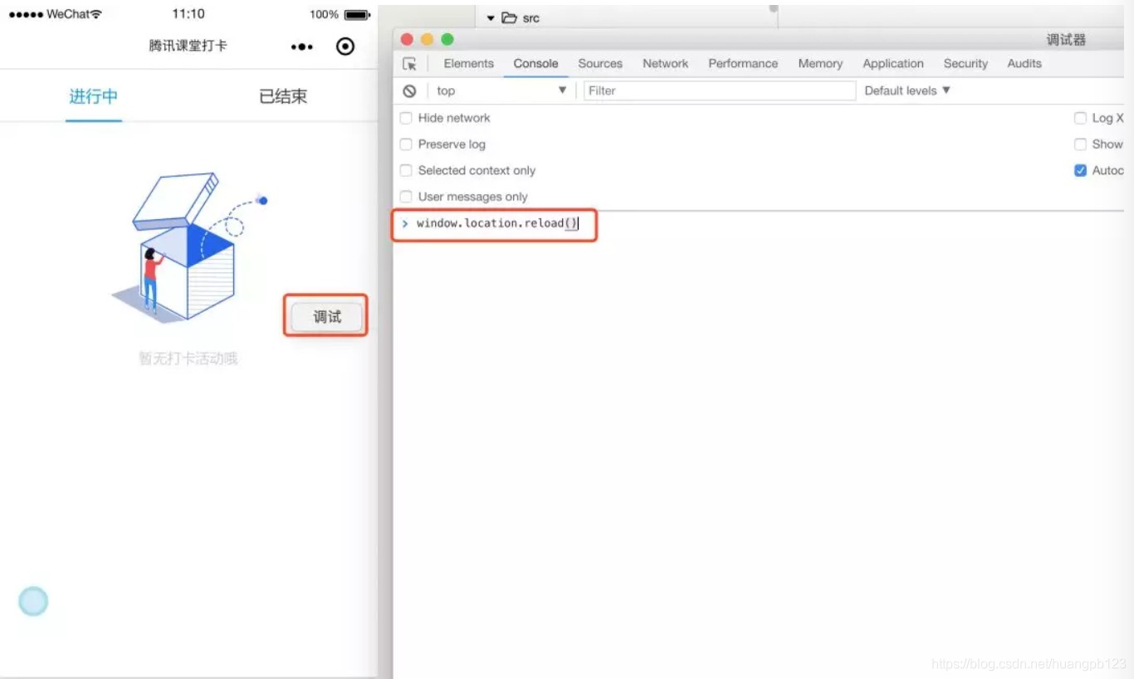Viewport: 1134px width, 679px height.
Task: Switch to the Elements tab
Action: pos(468,64)
